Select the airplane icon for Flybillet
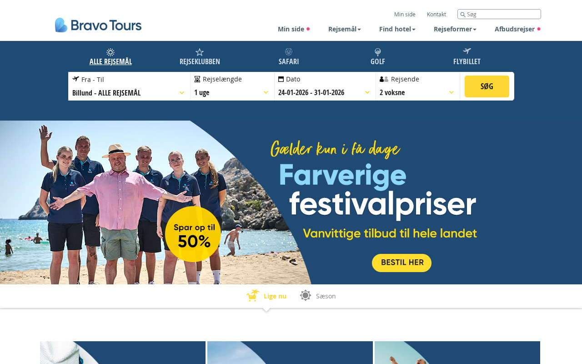This screenshot has width=582, height=364. click(x=467, y=51)
